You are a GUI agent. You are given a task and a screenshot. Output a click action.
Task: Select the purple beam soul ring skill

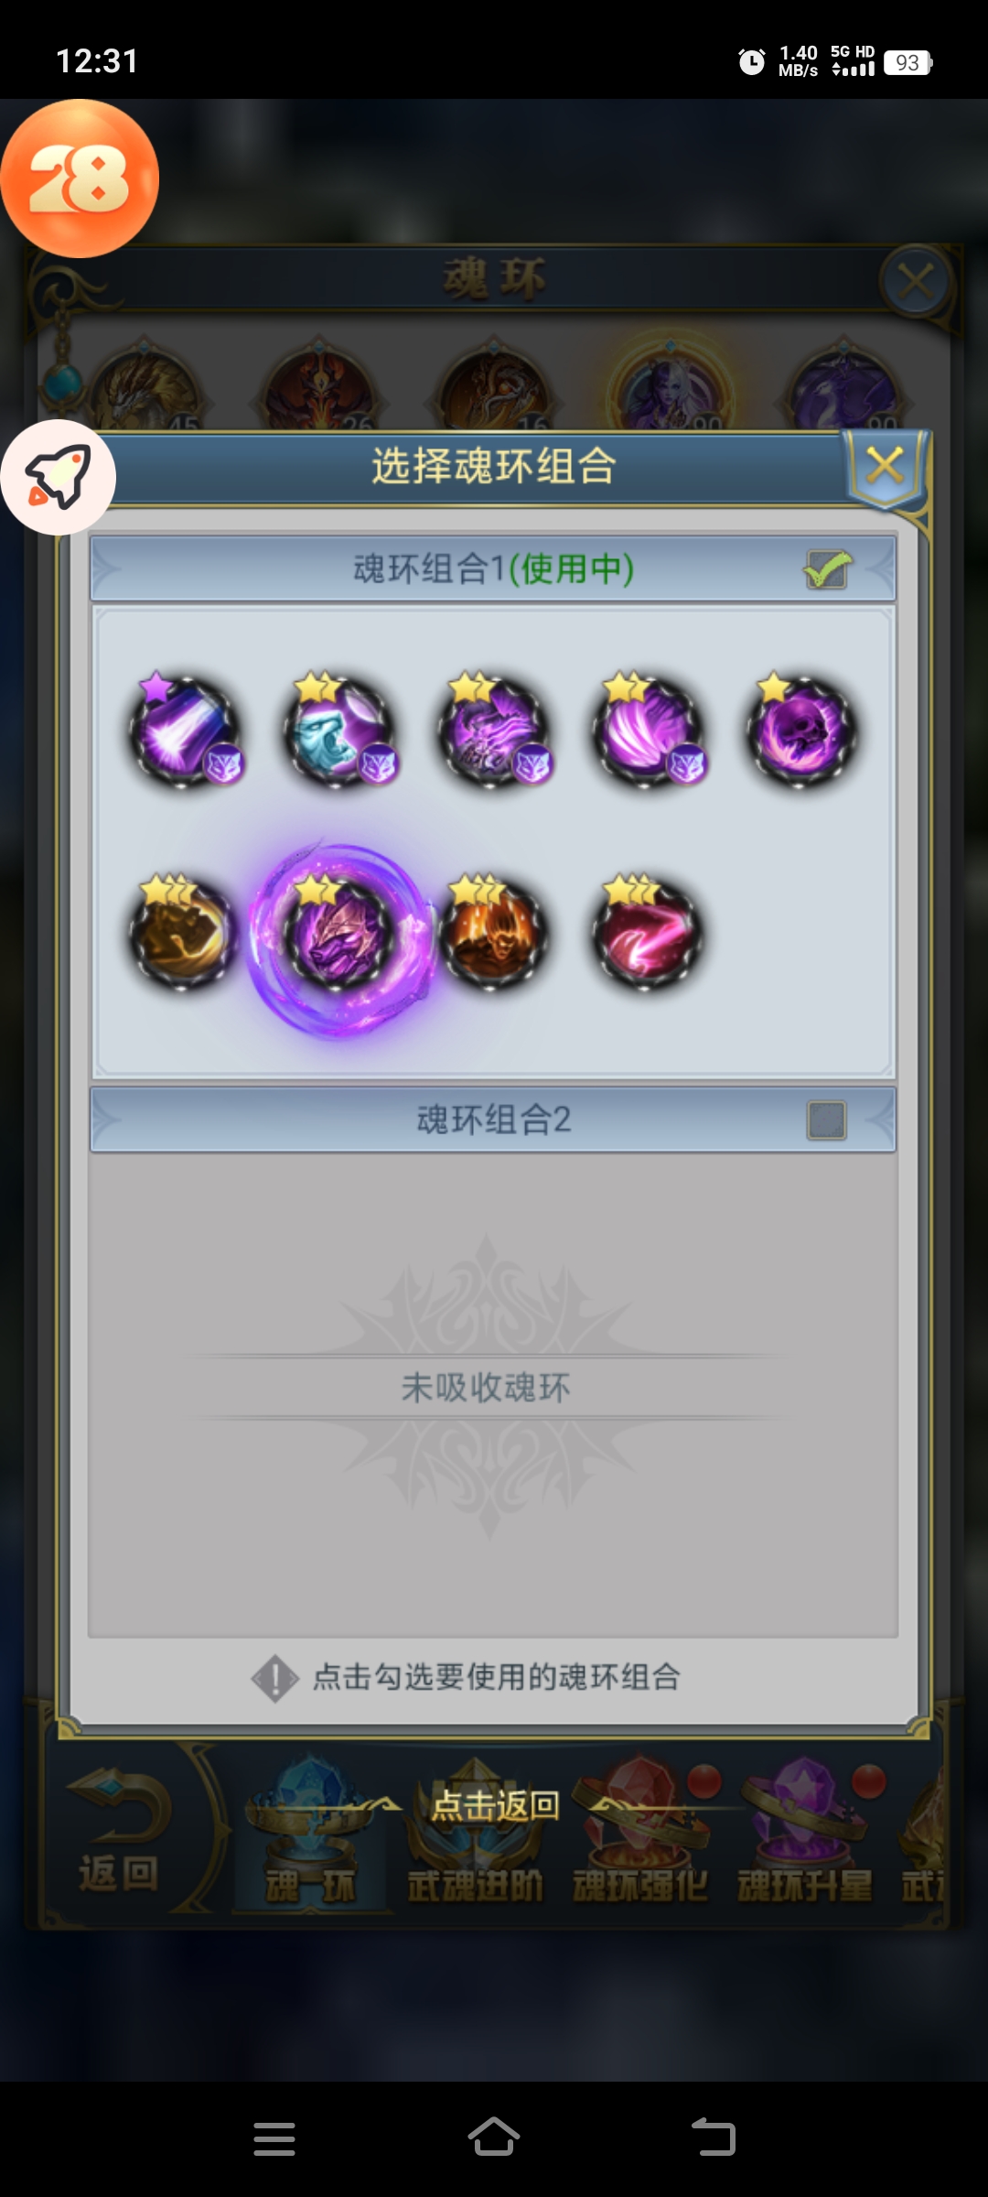[184, 731]
